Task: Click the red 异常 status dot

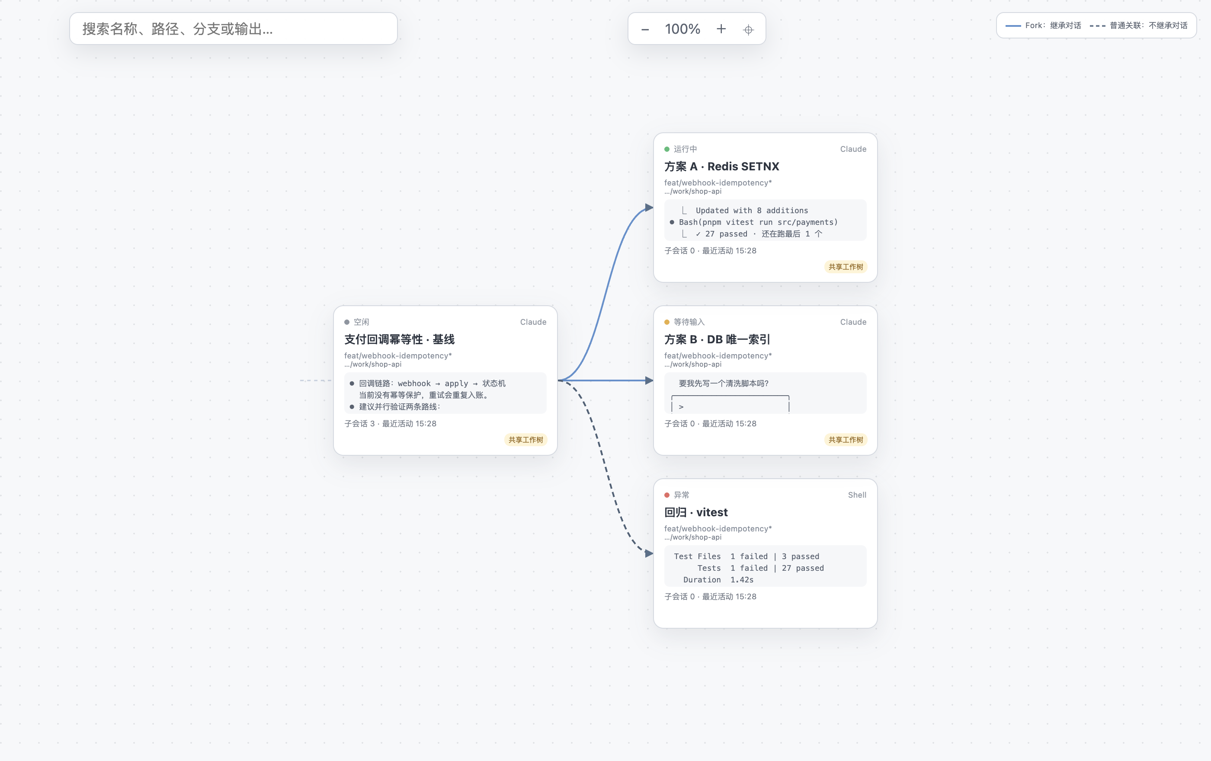Action: [x=667, y=495]
